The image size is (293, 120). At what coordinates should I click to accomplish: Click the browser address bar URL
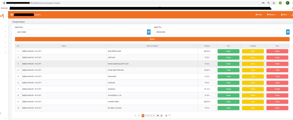coord(33,3)
